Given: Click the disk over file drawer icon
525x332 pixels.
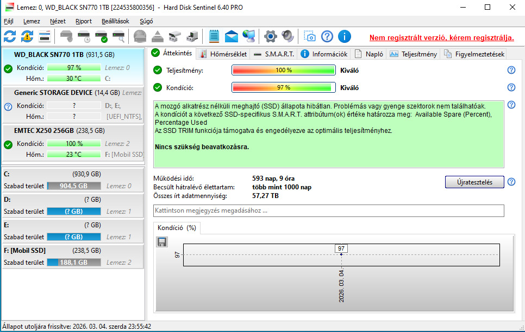Looking at the screenshot, I should point(175,36).
